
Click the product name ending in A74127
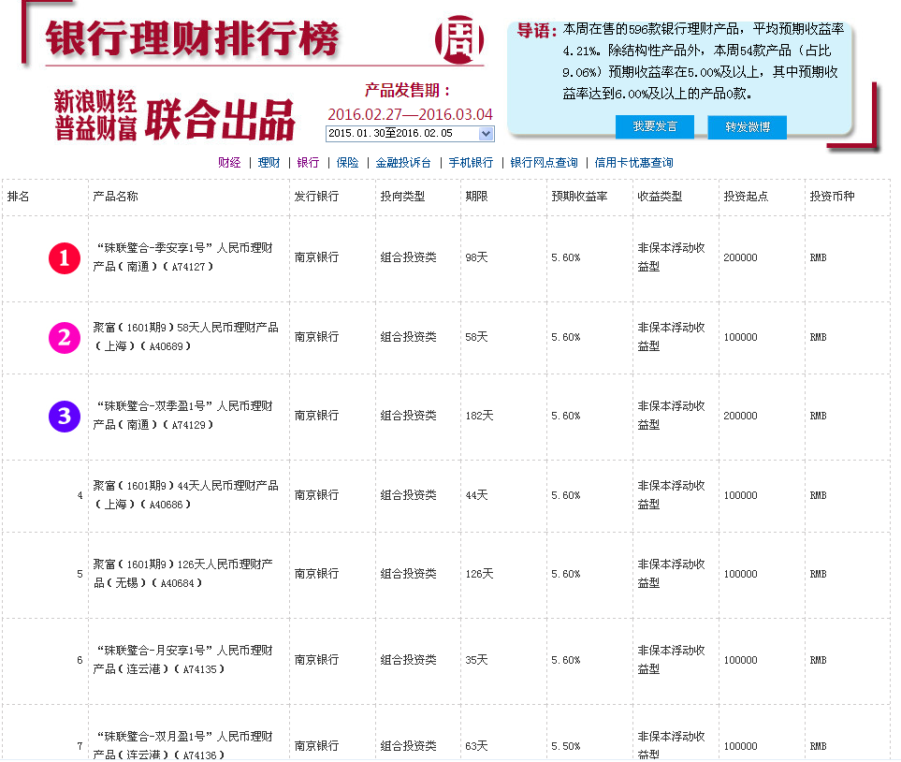coord(183,257)
